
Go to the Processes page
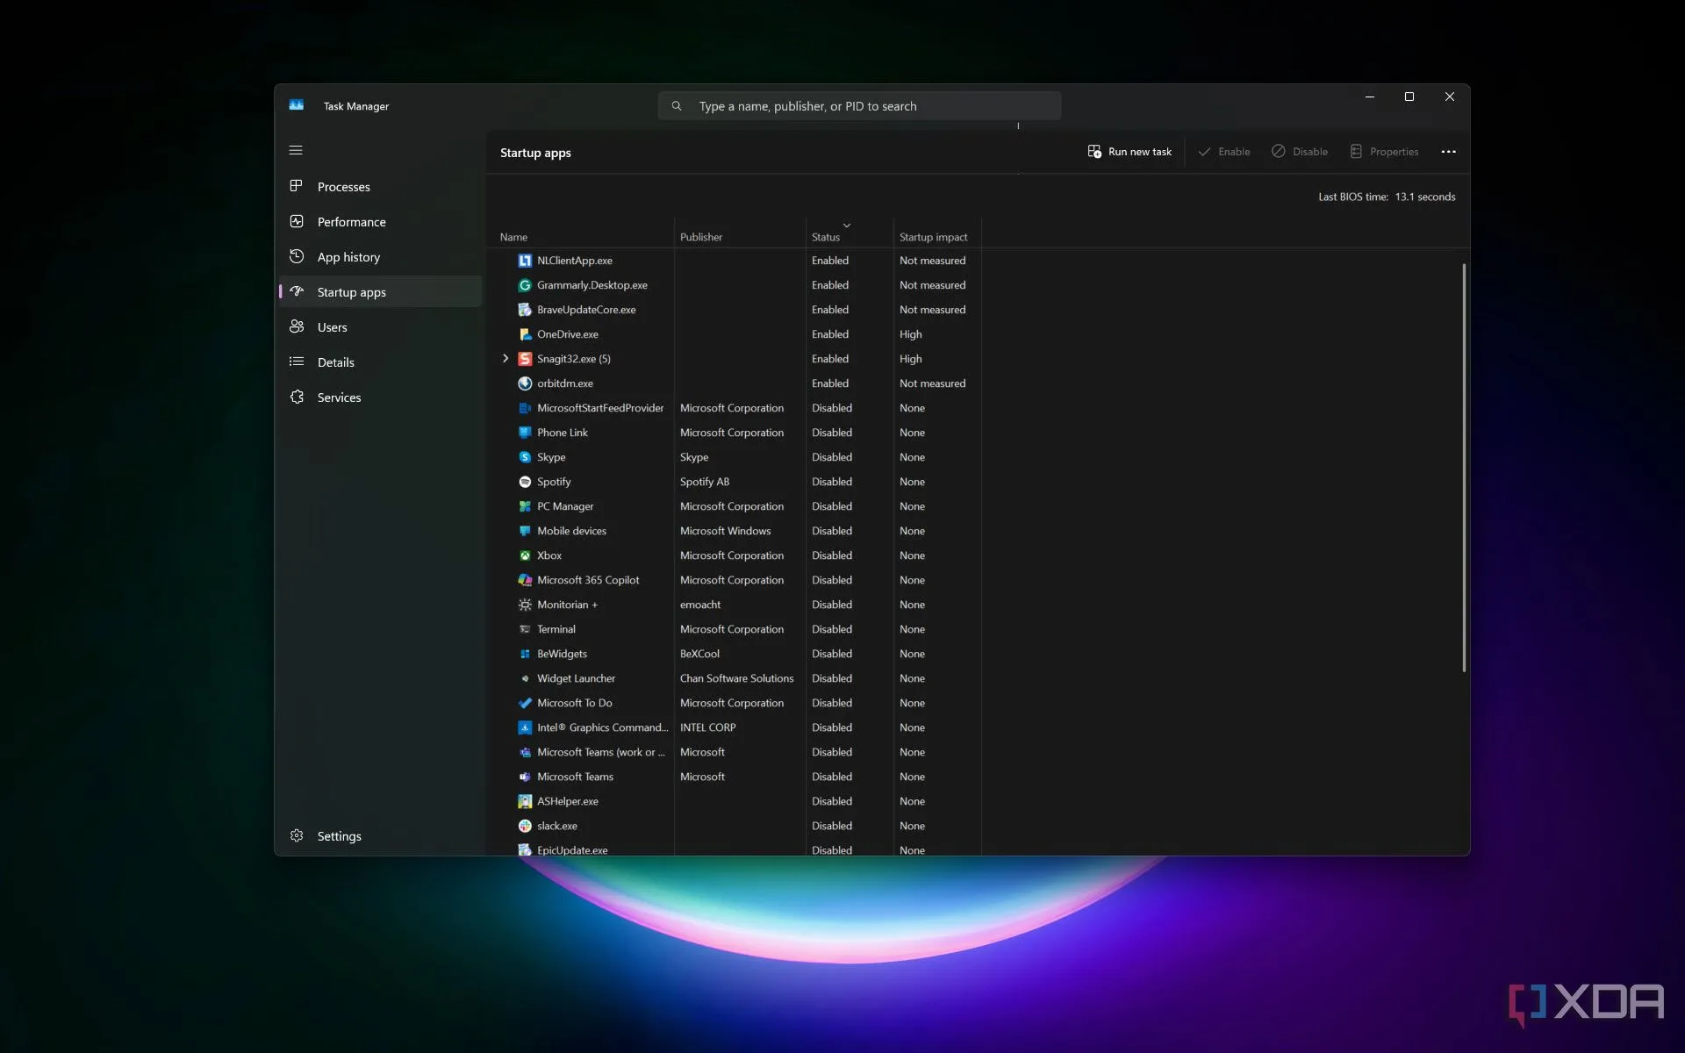pos(381,186)
